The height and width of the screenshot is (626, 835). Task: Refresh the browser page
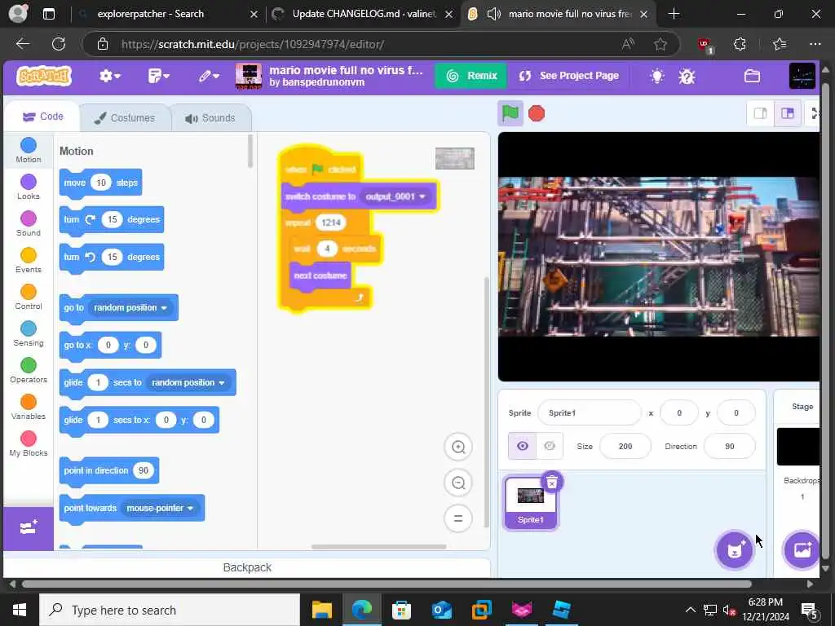59,44
